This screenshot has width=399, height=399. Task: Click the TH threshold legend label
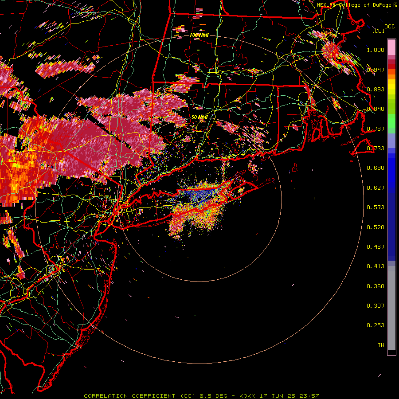[x=381, y=345]
